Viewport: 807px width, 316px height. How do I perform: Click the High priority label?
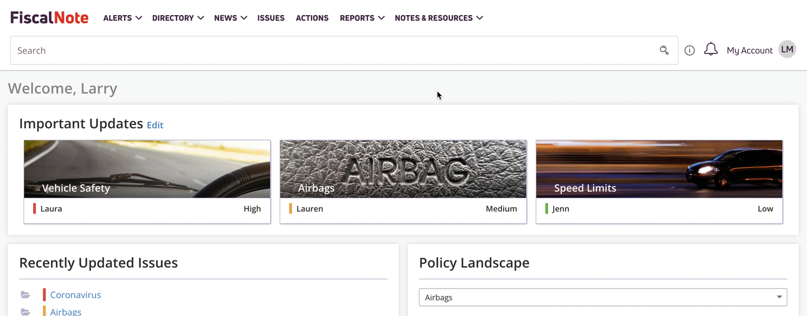[x=252, y=209]
